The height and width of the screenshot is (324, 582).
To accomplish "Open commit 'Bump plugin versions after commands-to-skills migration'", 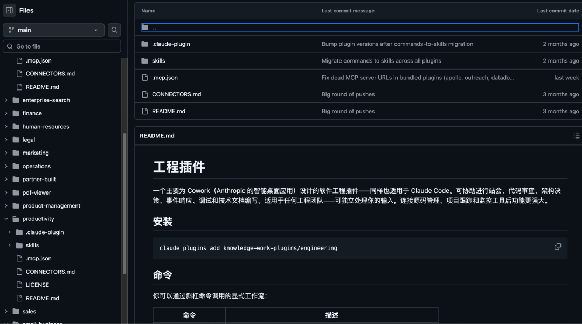I will [x=397, y=44].
